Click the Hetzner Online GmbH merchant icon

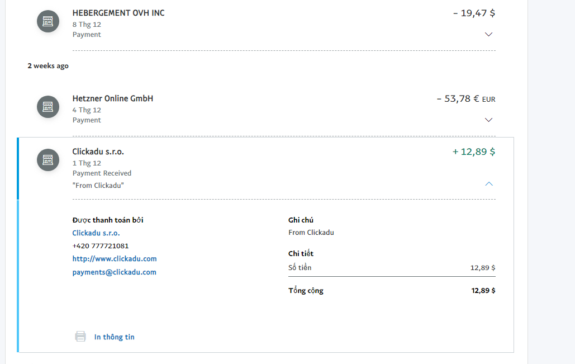coord(48,107)
